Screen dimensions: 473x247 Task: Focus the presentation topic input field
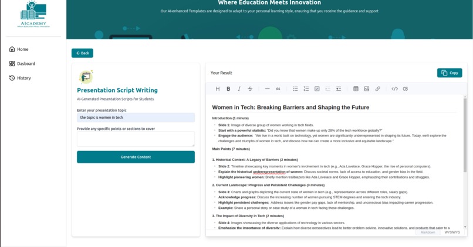[x=136, y=118]
